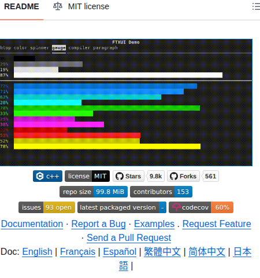Open the codecov 60% badge
The image size is (260, 278).
[201, 207]
